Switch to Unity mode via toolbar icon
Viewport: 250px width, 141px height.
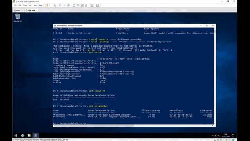(86, 5)
